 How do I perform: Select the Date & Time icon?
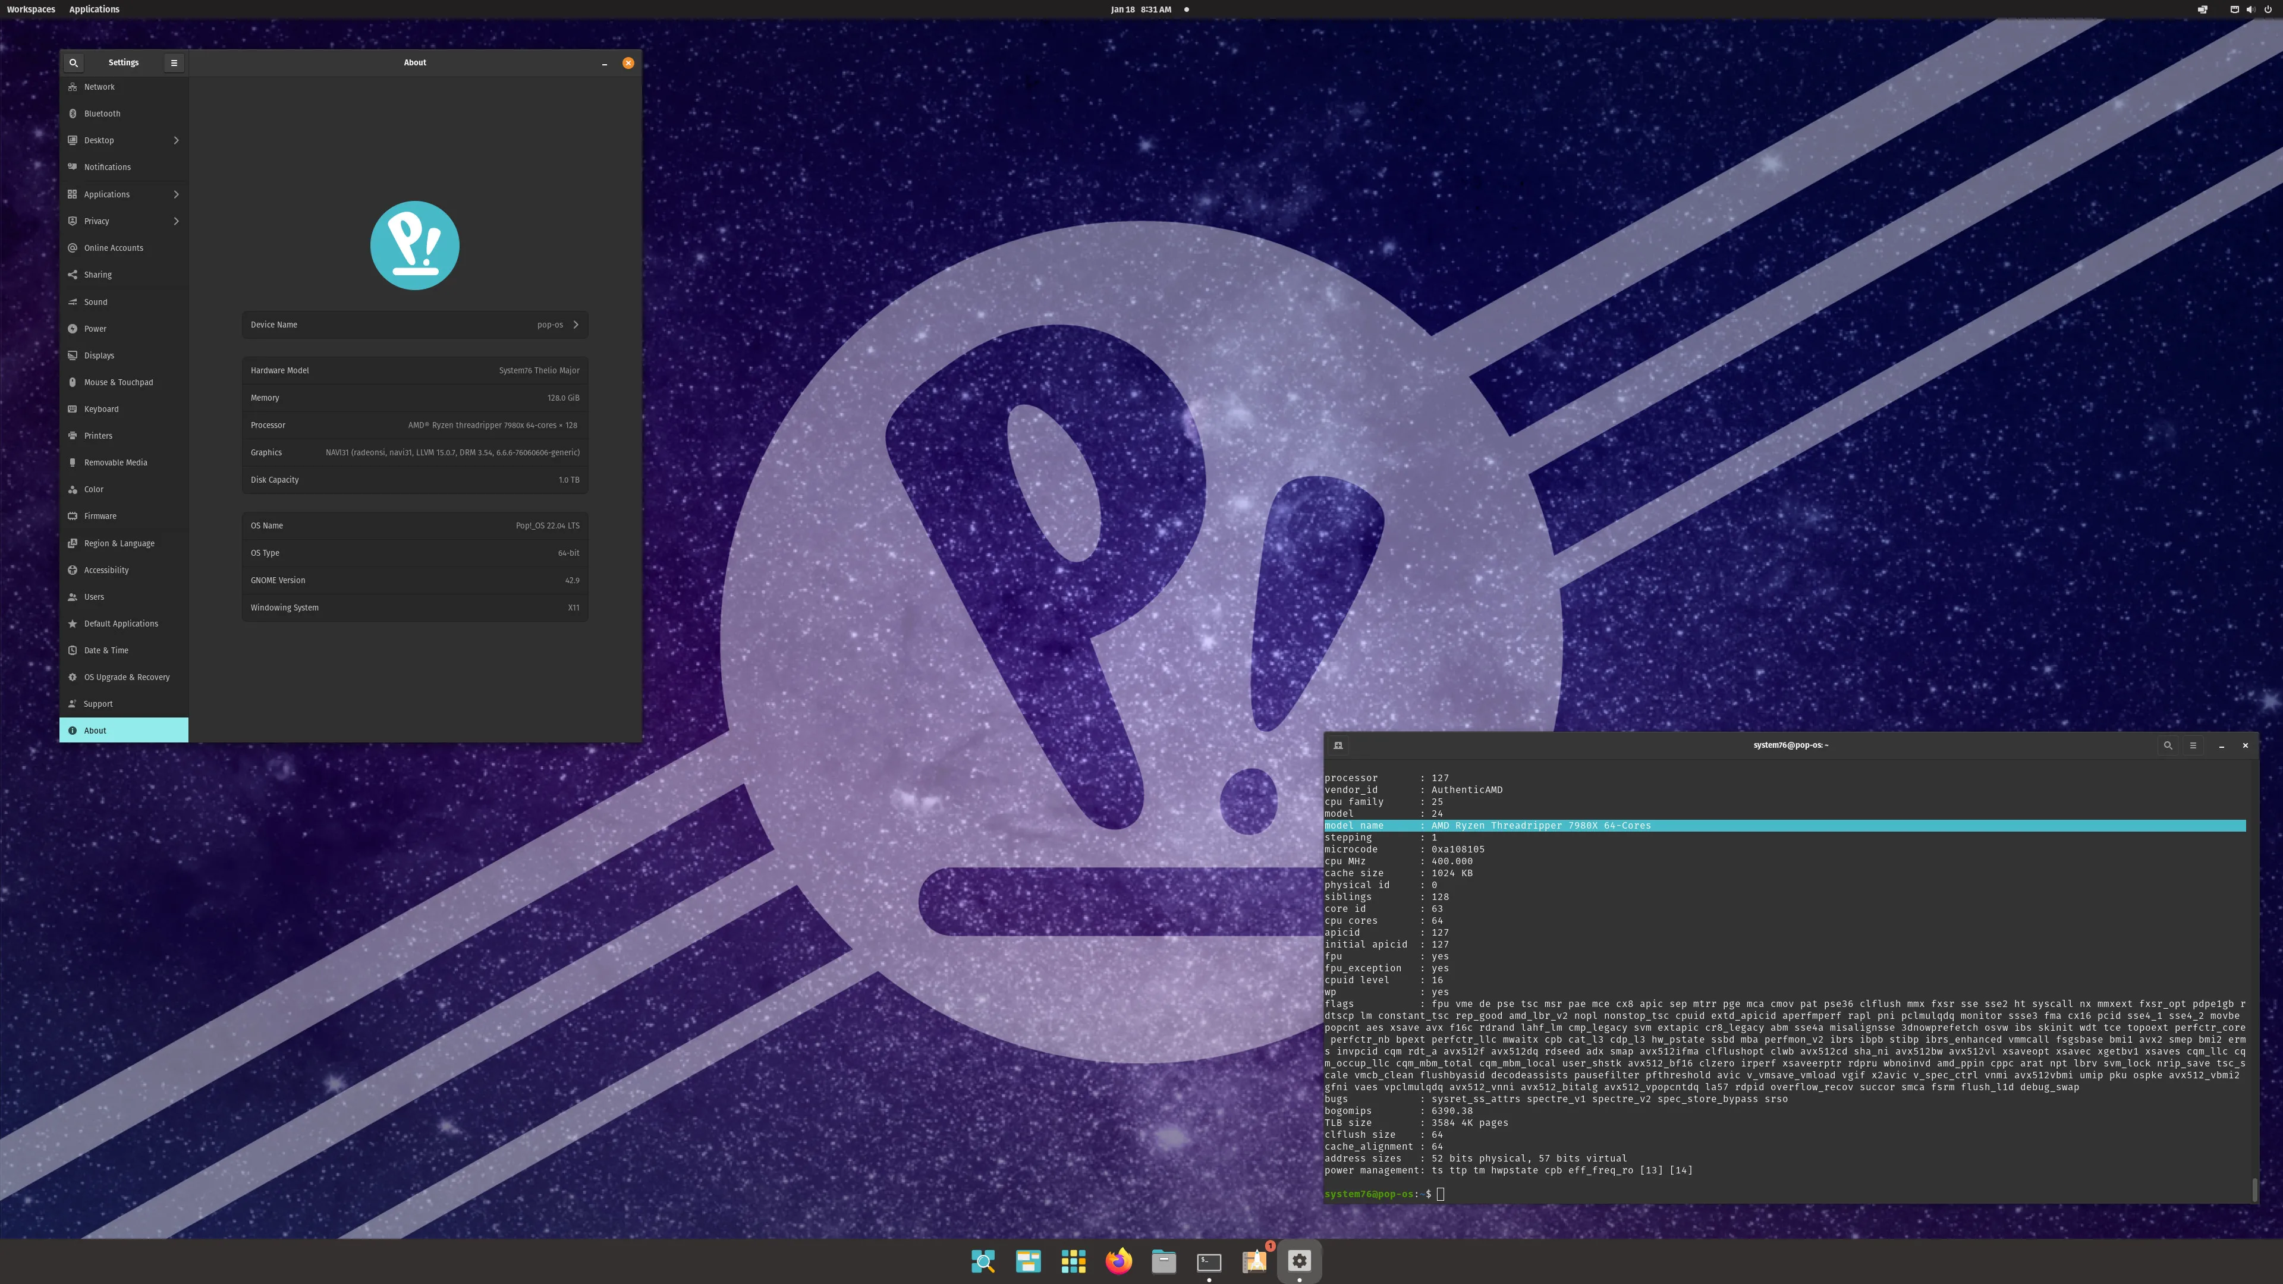[x=73, y=650]
